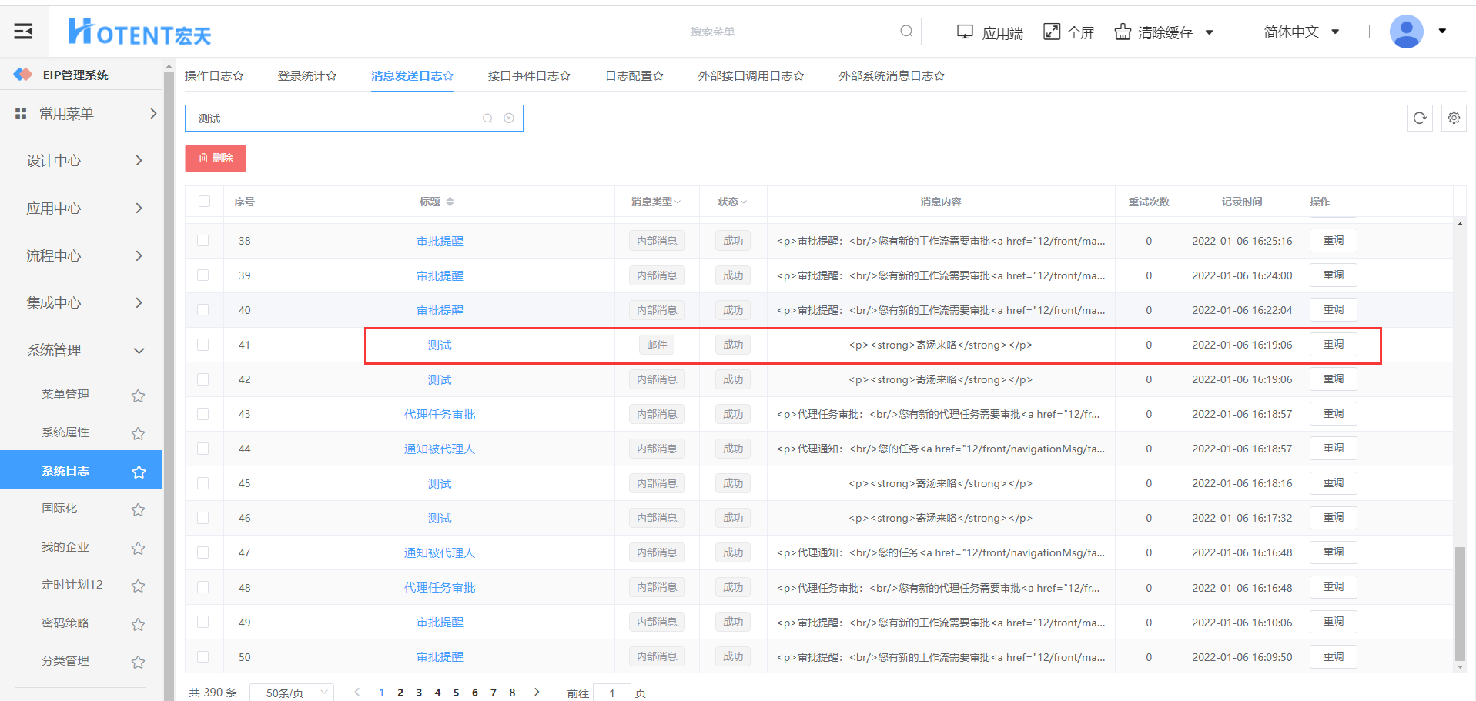Switch to the 操作日志 tab
This screenshot has width=1476, height=701.
(213, 75)
